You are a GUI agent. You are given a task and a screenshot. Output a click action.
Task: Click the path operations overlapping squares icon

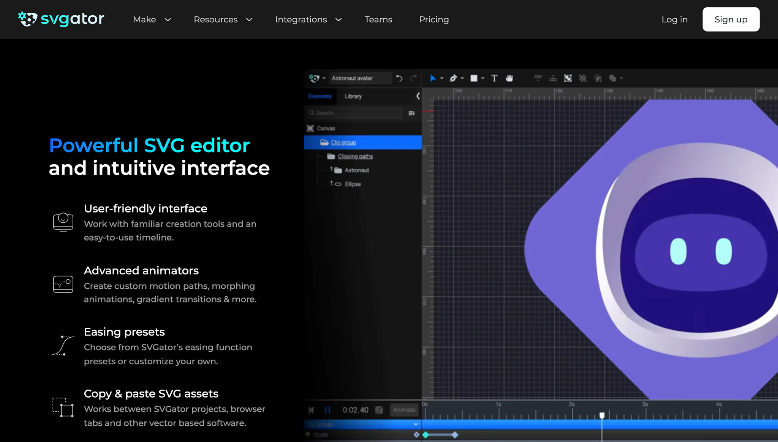(x=612, y=78)
